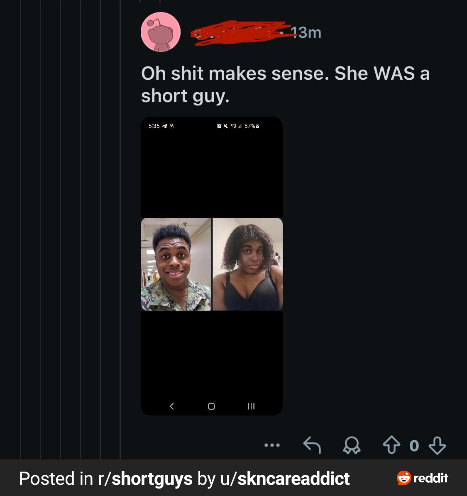Viewport: 467px width, 496px height.
Task: Give an award with the award icon
Action: (352, 445)
